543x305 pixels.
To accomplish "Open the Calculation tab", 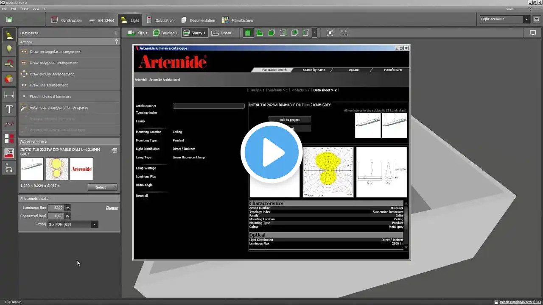I will [160, 20].
